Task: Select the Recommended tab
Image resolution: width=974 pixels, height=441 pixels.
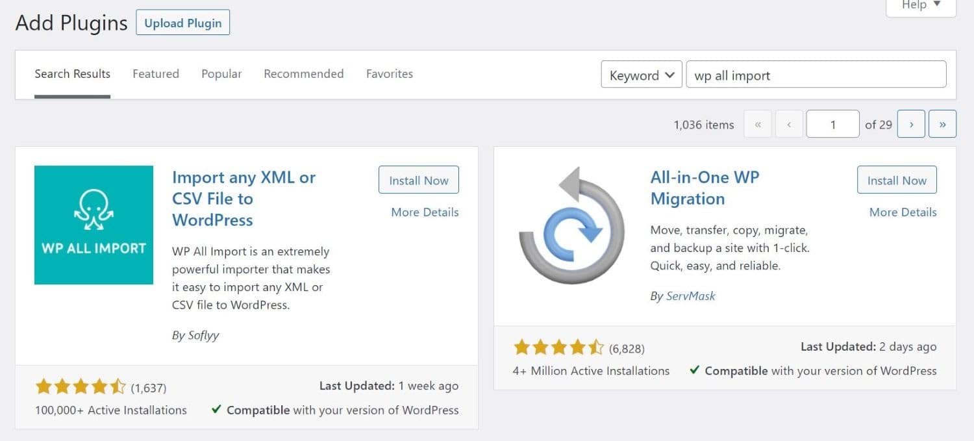Action: [303, 74]
